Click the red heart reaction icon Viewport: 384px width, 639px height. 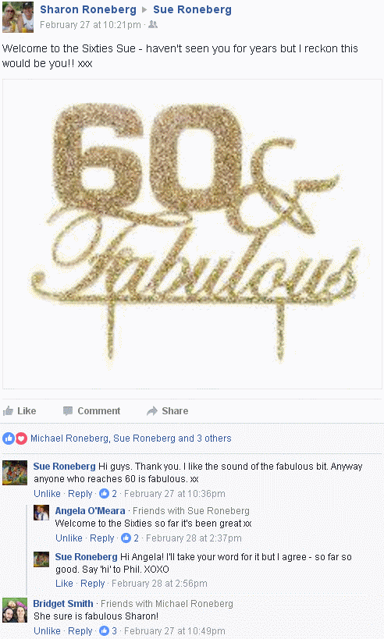(21, 438)
